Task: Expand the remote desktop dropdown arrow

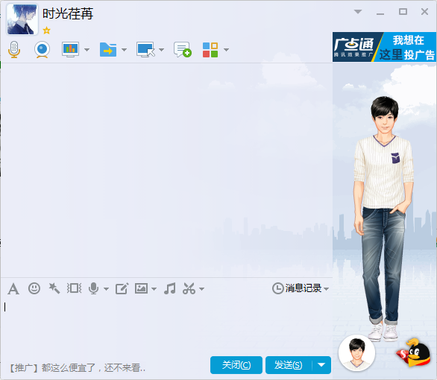Action: pyautogui.click(x=161, y=50)
